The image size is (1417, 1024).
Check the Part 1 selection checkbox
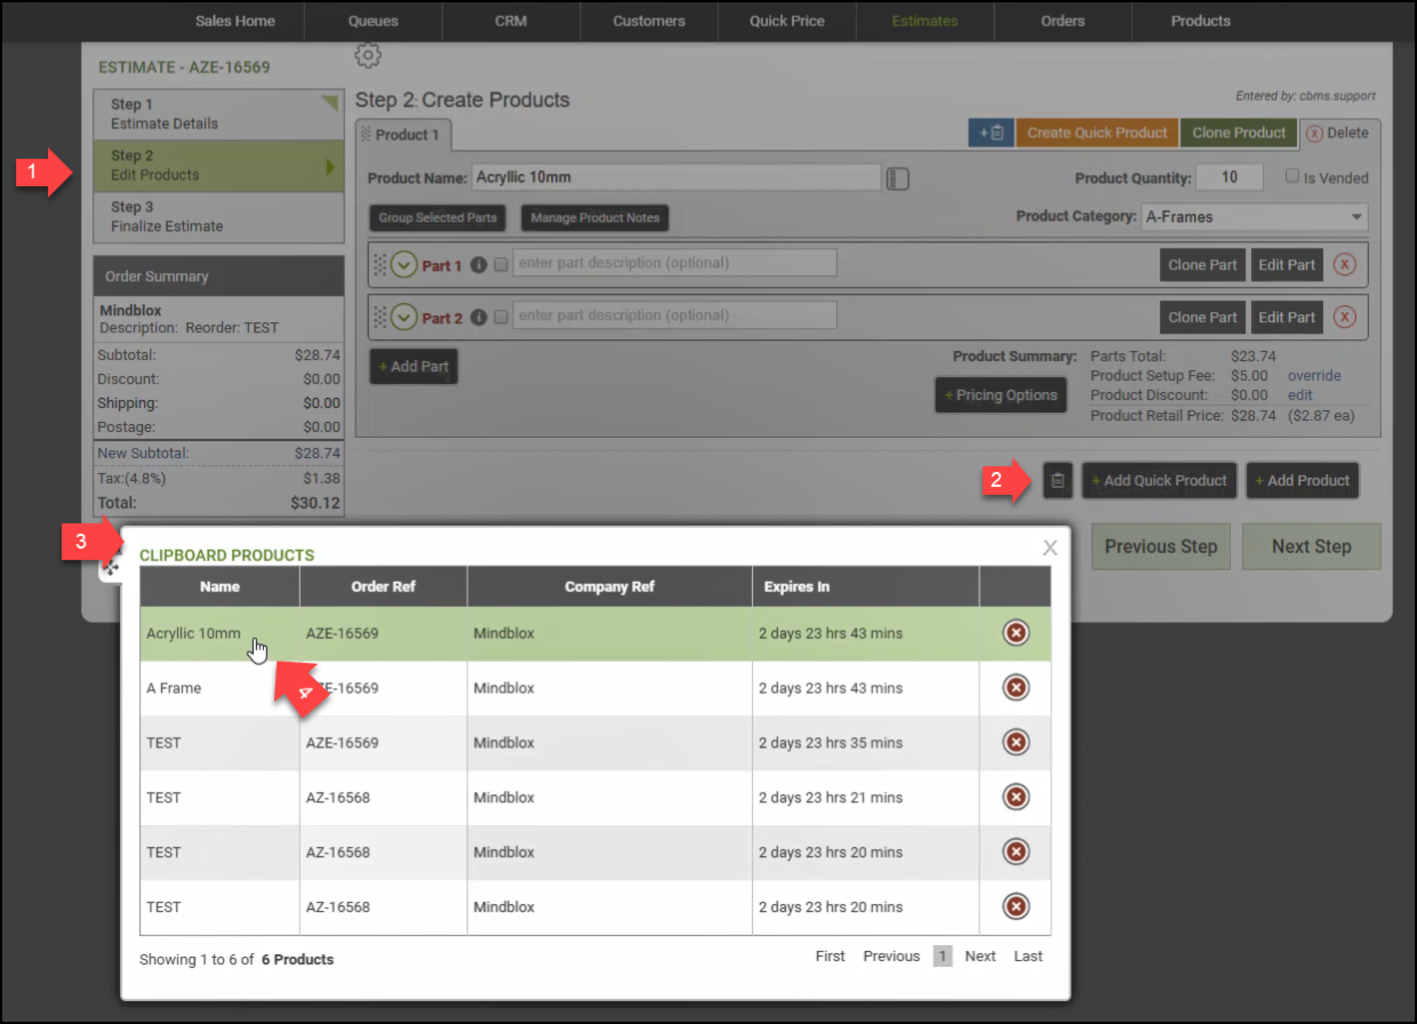[501, 265]
